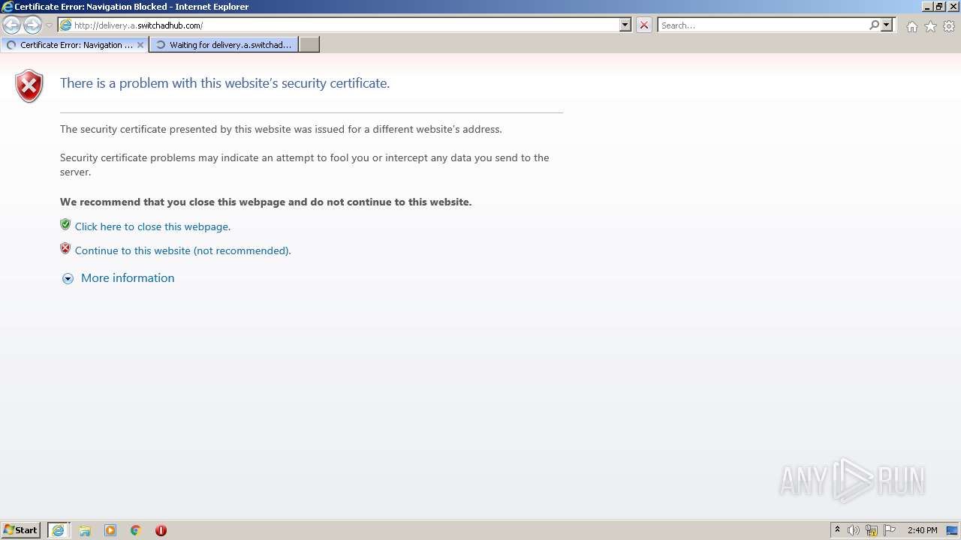Click the browser Back arrow button
The image size is (961, 540).
[x=12, y=25]
